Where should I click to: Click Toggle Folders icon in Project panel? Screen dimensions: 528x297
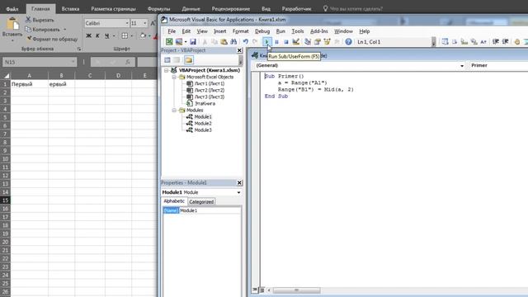tap(189, 60)
